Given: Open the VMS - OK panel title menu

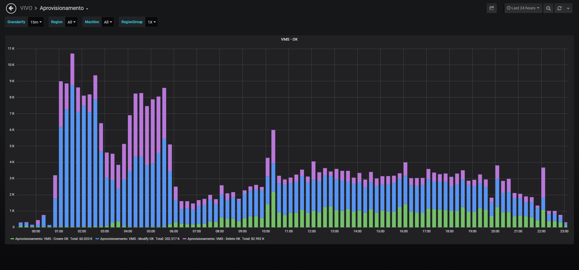Looking at the screenshot, I should point(289,39).
